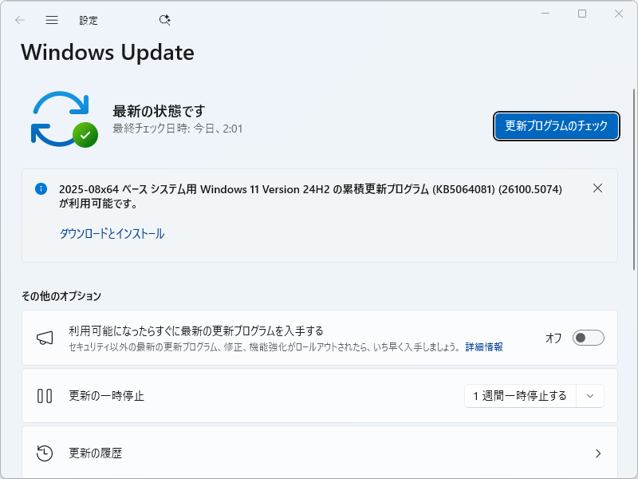Click the pause icon beside 更新の一時停止
This screenshot has height=479, width=638.
click(x=45, y=395)
